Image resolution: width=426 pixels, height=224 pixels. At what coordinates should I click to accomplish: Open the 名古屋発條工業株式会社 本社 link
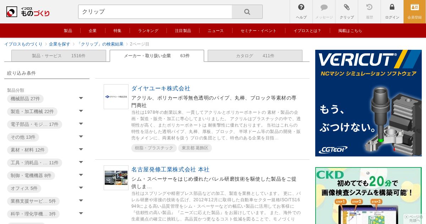click(x=170, y=170)
